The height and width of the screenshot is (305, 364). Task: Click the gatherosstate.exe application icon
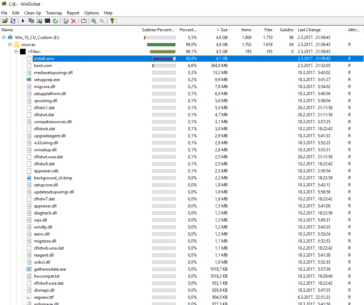(x=29, y=269)
